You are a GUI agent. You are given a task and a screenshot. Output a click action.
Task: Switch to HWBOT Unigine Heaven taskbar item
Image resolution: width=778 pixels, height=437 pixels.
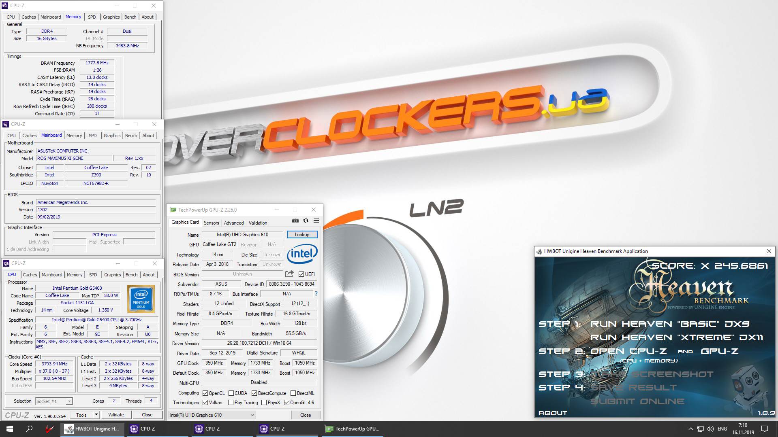click(x=93, y=429)
